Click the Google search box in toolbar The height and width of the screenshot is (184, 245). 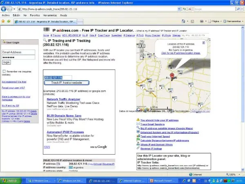pos(214,9)
